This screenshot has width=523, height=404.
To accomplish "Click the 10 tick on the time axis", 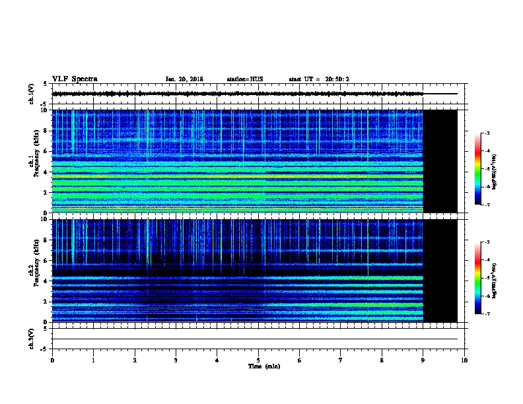I will point(464,360).
